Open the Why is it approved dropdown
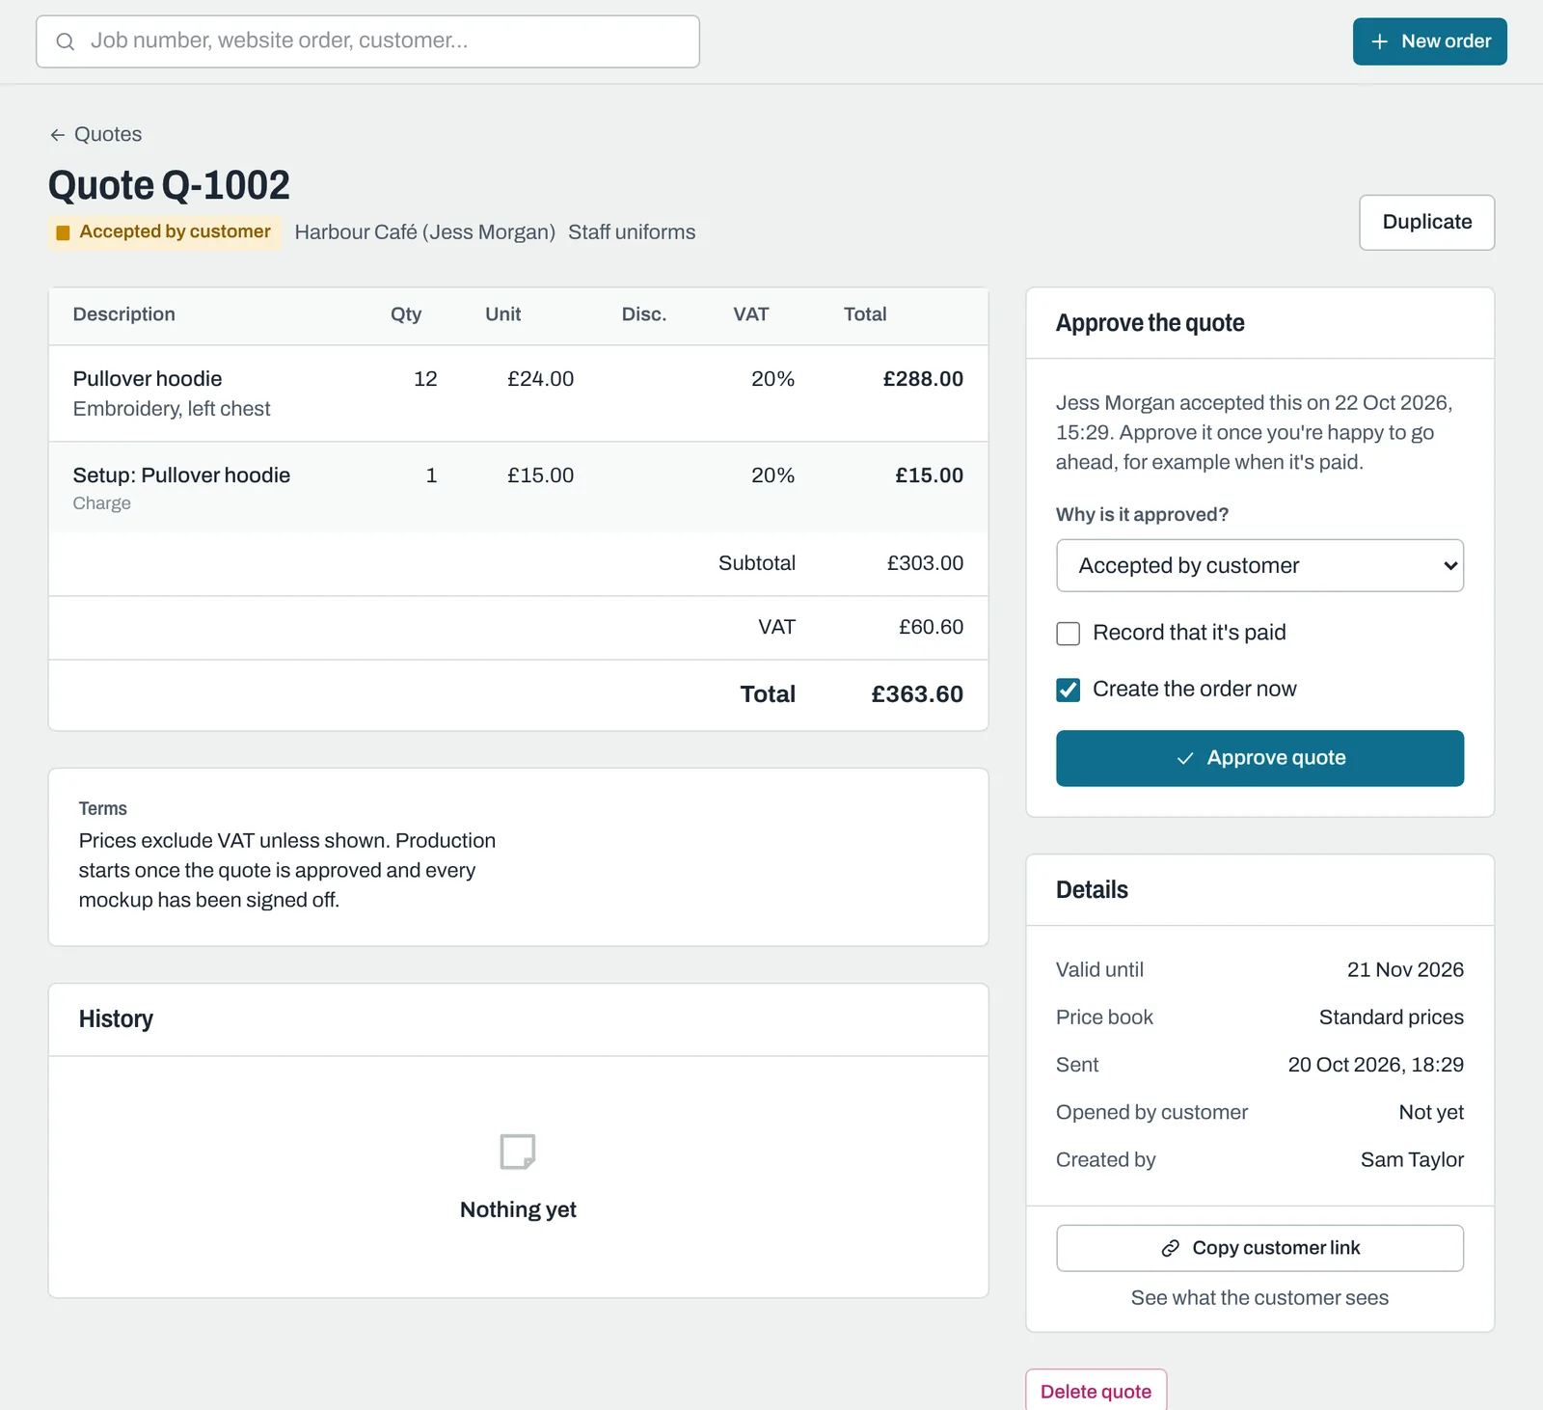1543x1410 pixels. point(1259,565)
